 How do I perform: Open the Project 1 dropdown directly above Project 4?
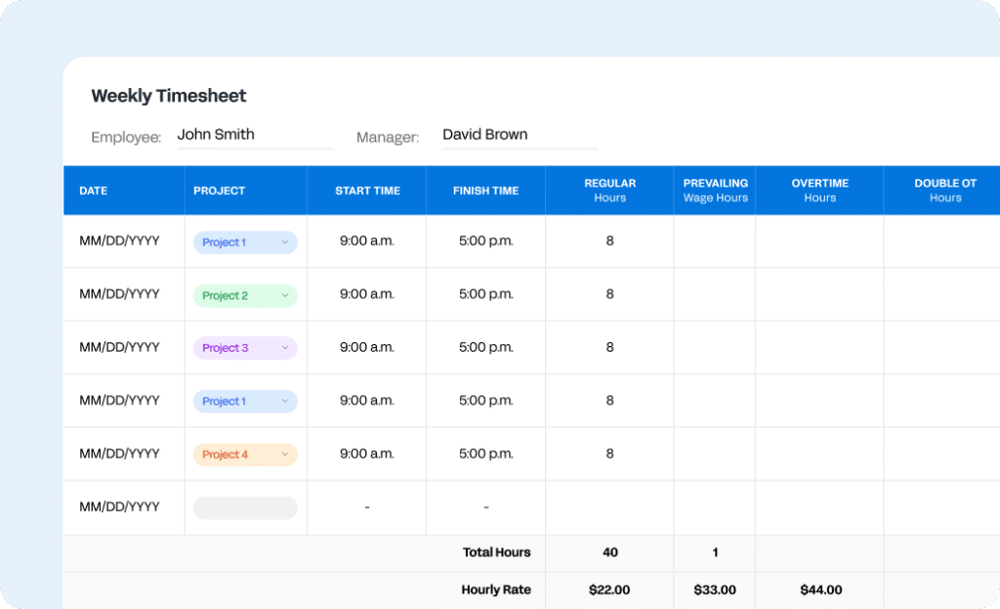coord(245,402)
